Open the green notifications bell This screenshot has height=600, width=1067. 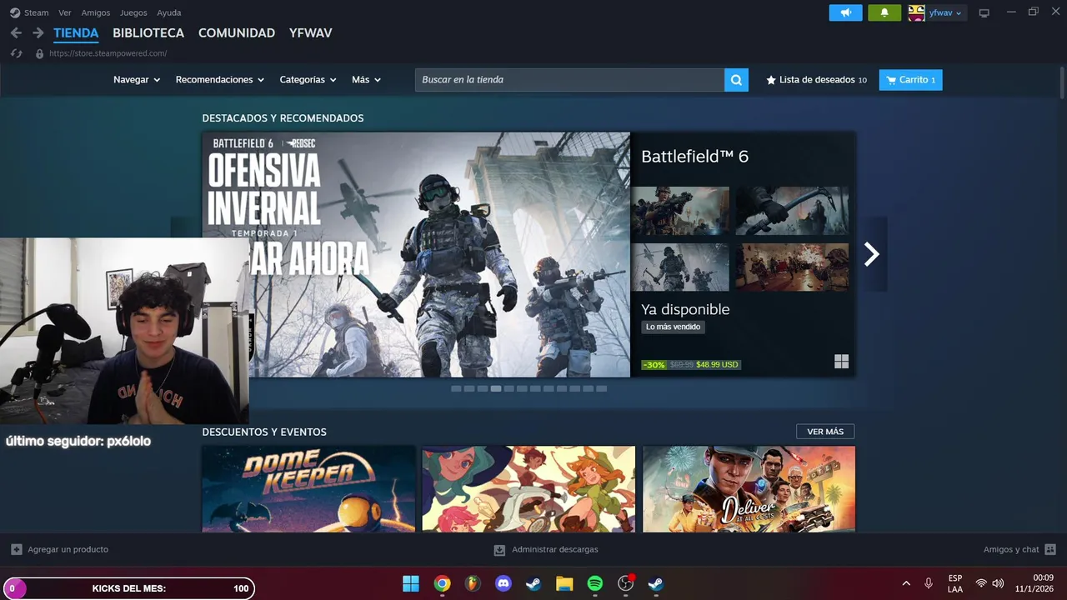pos(884,12)
